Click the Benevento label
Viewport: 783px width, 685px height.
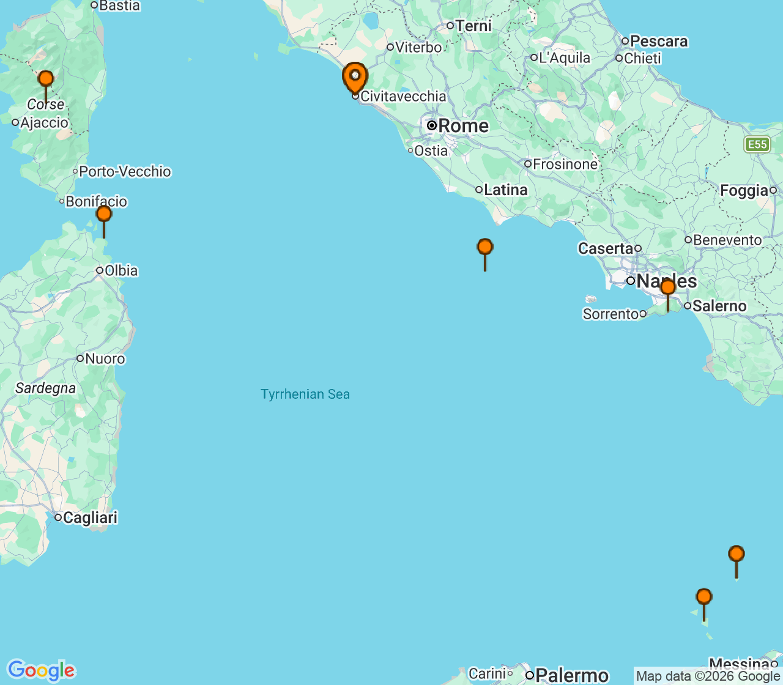tap(728, 240)
